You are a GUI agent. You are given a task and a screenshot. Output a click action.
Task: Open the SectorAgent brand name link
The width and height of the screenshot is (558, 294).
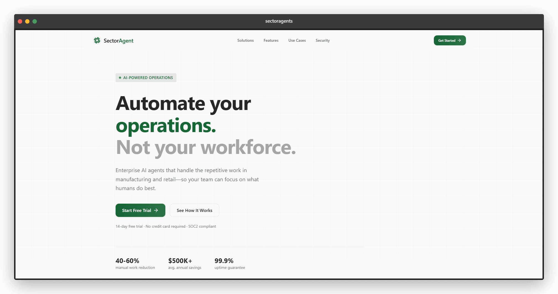pos(118,41)
